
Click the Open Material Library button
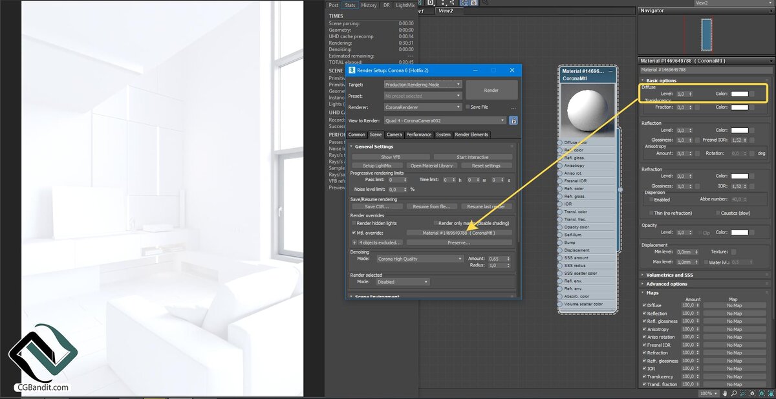[x=432, y=166]
